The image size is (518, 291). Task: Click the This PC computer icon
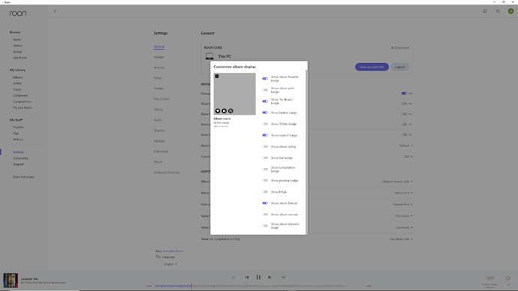209,56
